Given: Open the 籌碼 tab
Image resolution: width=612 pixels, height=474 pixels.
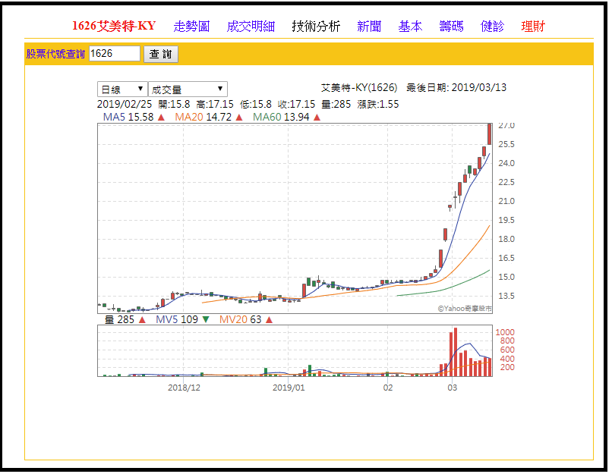Looking at the screenshot, I should pos(451,27).
